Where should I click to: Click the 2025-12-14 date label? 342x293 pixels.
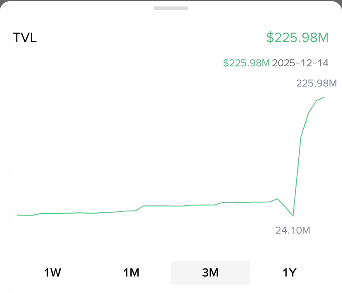click(x=300, y=63)
